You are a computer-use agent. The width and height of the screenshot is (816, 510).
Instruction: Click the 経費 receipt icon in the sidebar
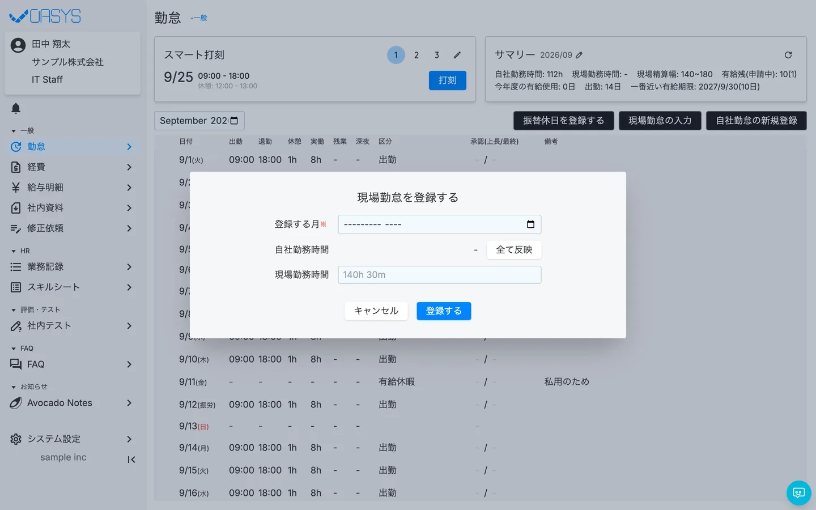(16, 167)
